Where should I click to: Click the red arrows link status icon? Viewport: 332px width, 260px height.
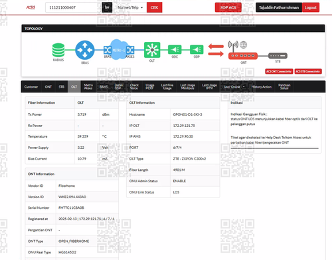tap(216, 50)
